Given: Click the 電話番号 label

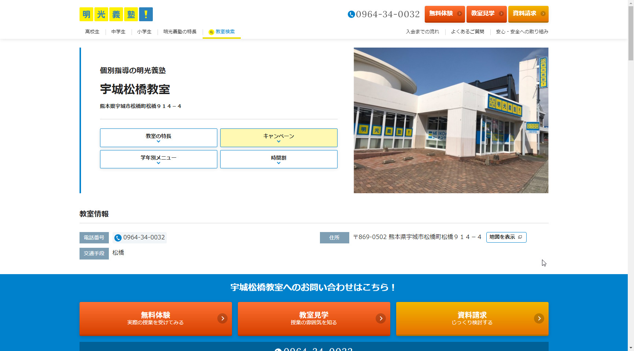Looking at the screenshot, I should [x=94, y=238].
